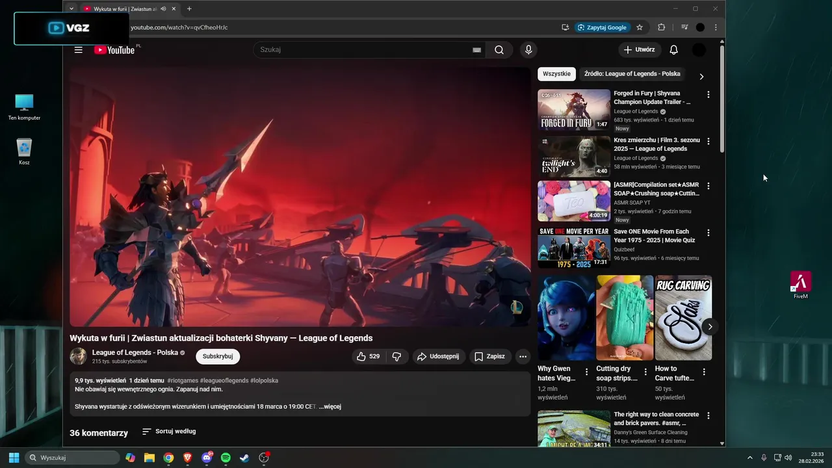Open the FiveM desktop shortcut
The height and width of the screenshot is (468, 832).
tap(801, 285)
